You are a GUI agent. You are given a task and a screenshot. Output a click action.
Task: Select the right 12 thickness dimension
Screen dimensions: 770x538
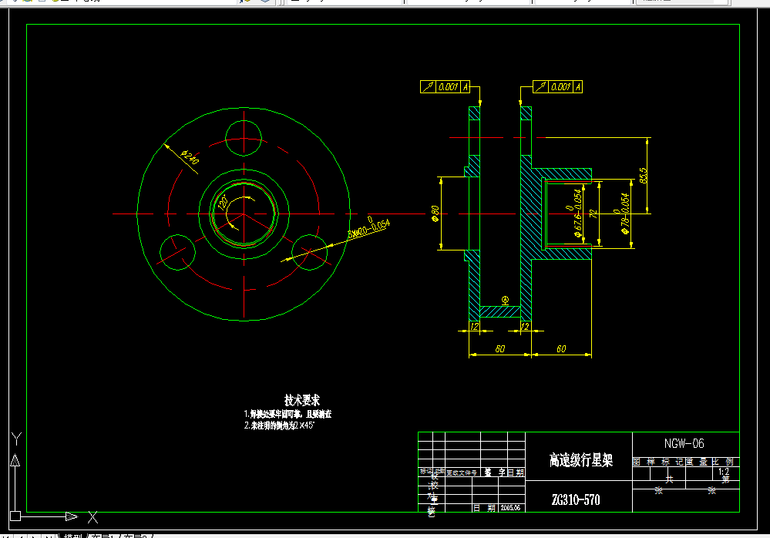click(525, 326)
